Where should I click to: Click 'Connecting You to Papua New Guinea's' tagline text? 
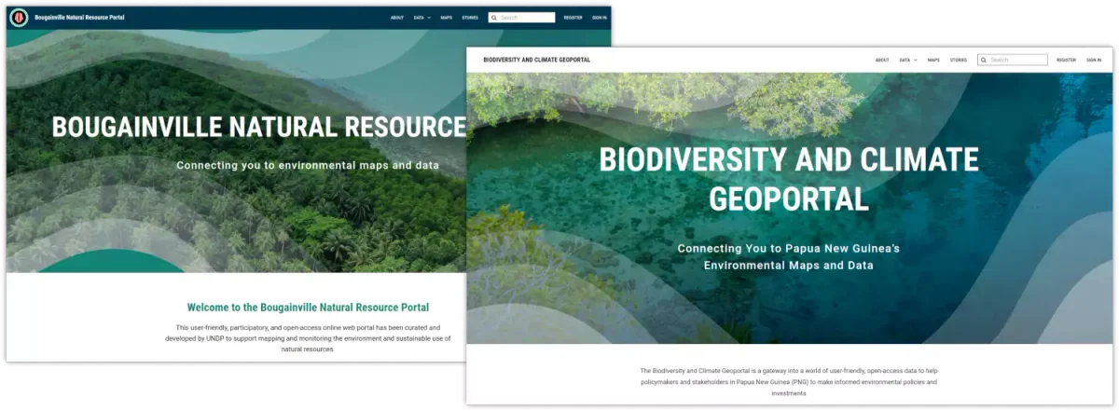[x=789, y=249]
